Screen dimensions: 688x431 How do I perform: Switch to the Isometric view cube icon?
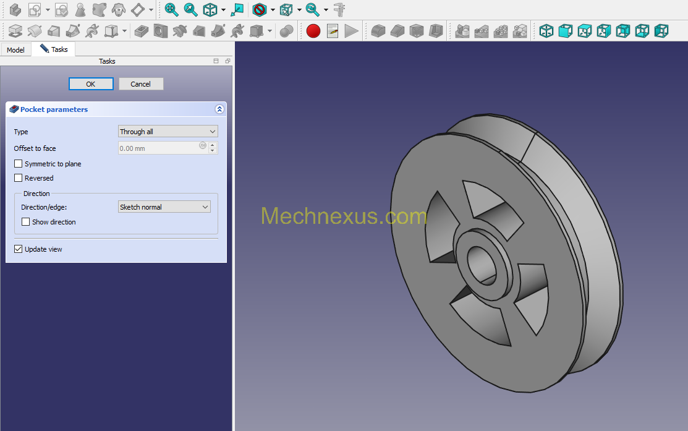point(546,31)
